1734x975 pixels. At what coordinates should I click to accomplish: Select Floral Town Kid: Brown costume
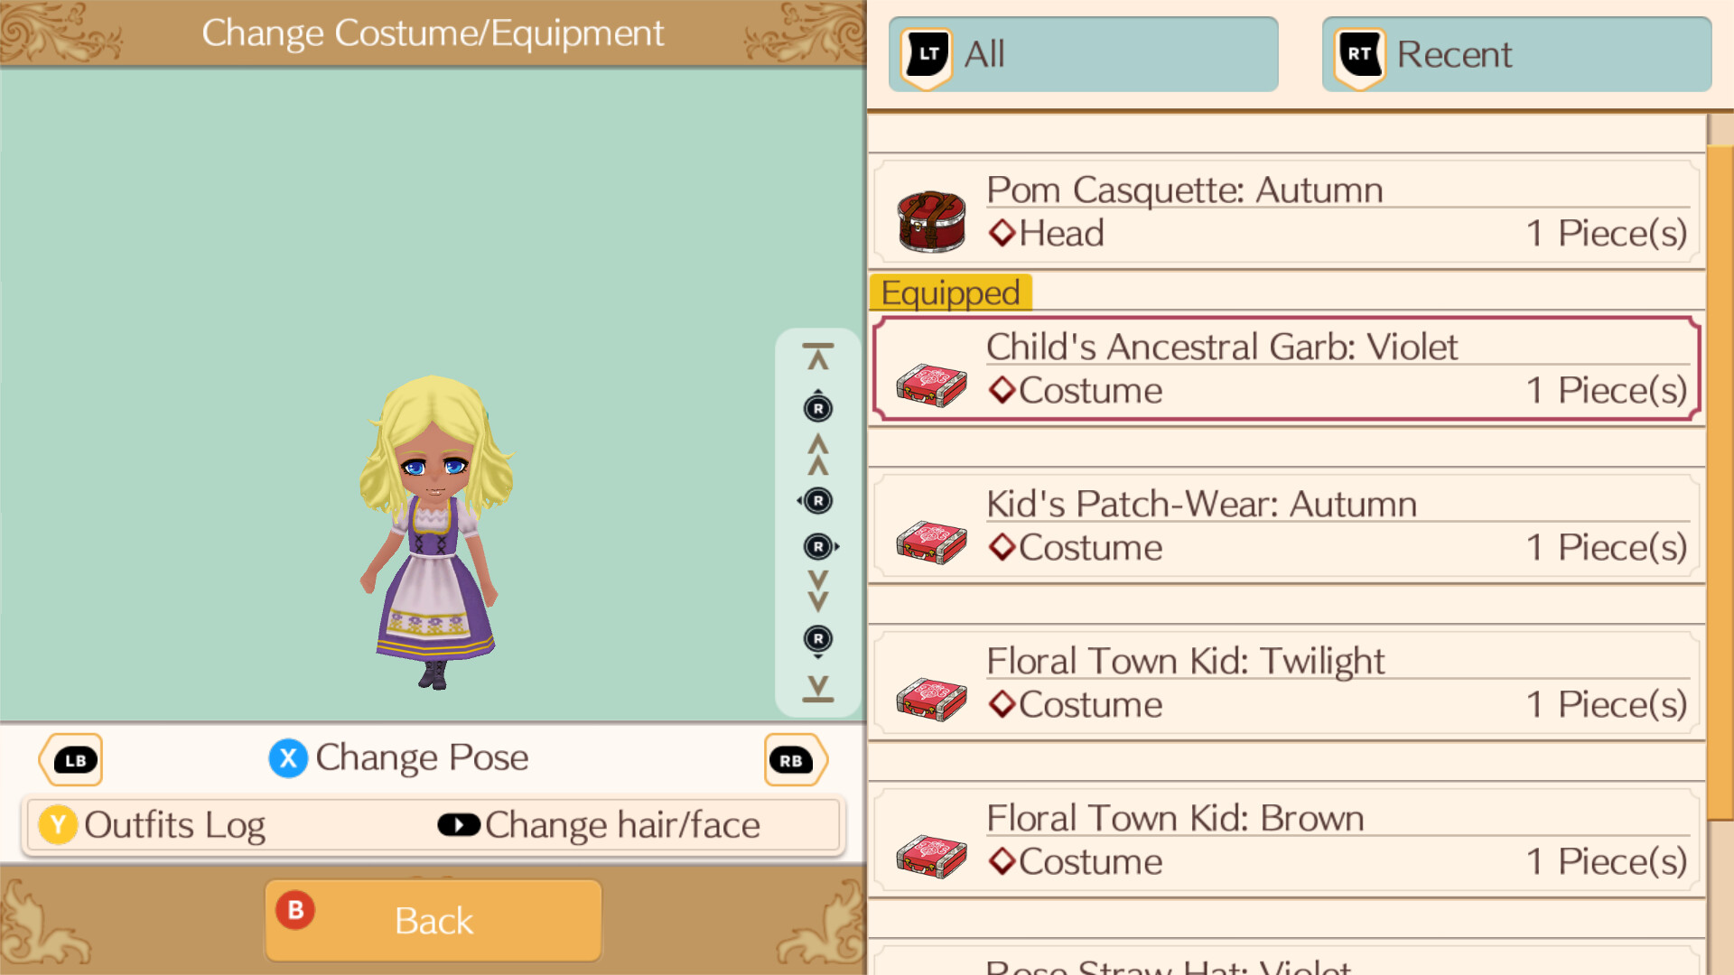tap(1287, 840)
